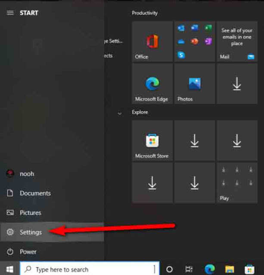Click the Productivity group header
The width and height of the screenshot is (264, 275).
point(145,13)
